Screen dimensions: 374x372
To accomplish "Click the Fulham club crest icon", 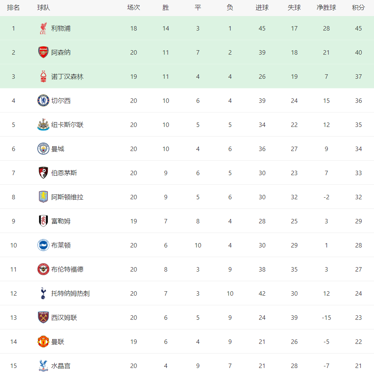I will point(43,221).
